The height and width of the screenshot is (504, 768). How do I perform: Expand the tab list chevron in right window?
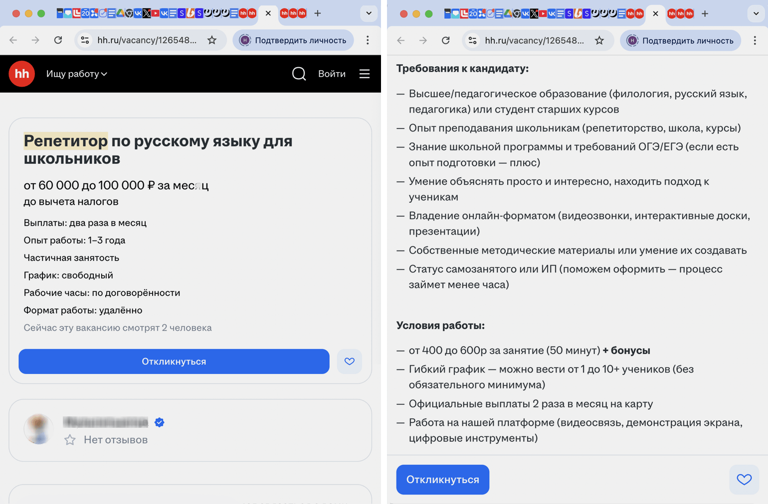click(x=756, y=13)
